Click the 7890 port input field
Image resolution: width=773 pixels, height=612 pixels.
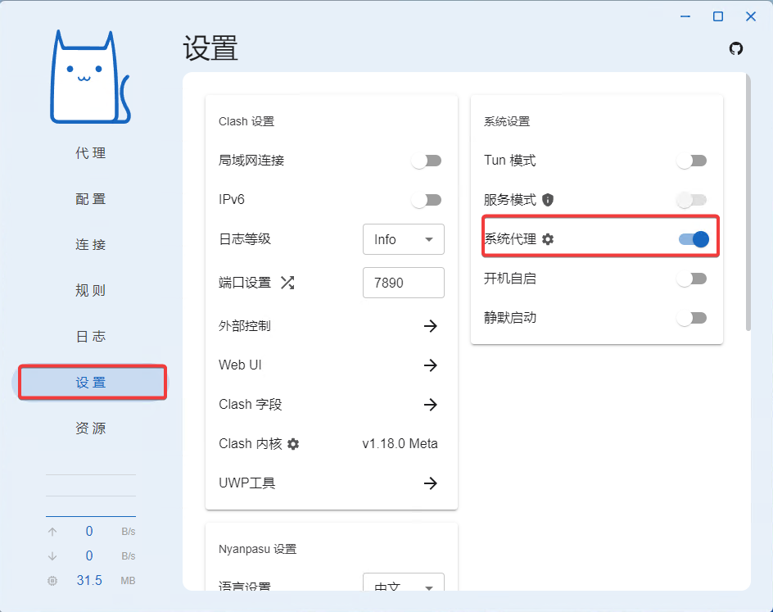coord(403,283)
